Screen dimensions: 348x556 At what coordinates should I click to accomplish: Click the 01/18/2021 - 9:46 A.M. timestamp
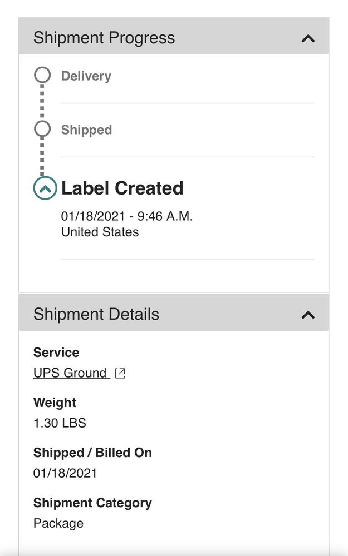[127, 216]
